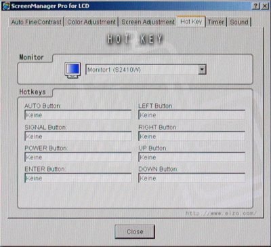Select the DOWN Button hotkey field
The image size is (271, 247).
(192, 178)
